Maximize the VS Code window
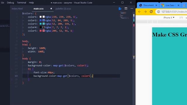187x105 pixels. pos(122,3)
